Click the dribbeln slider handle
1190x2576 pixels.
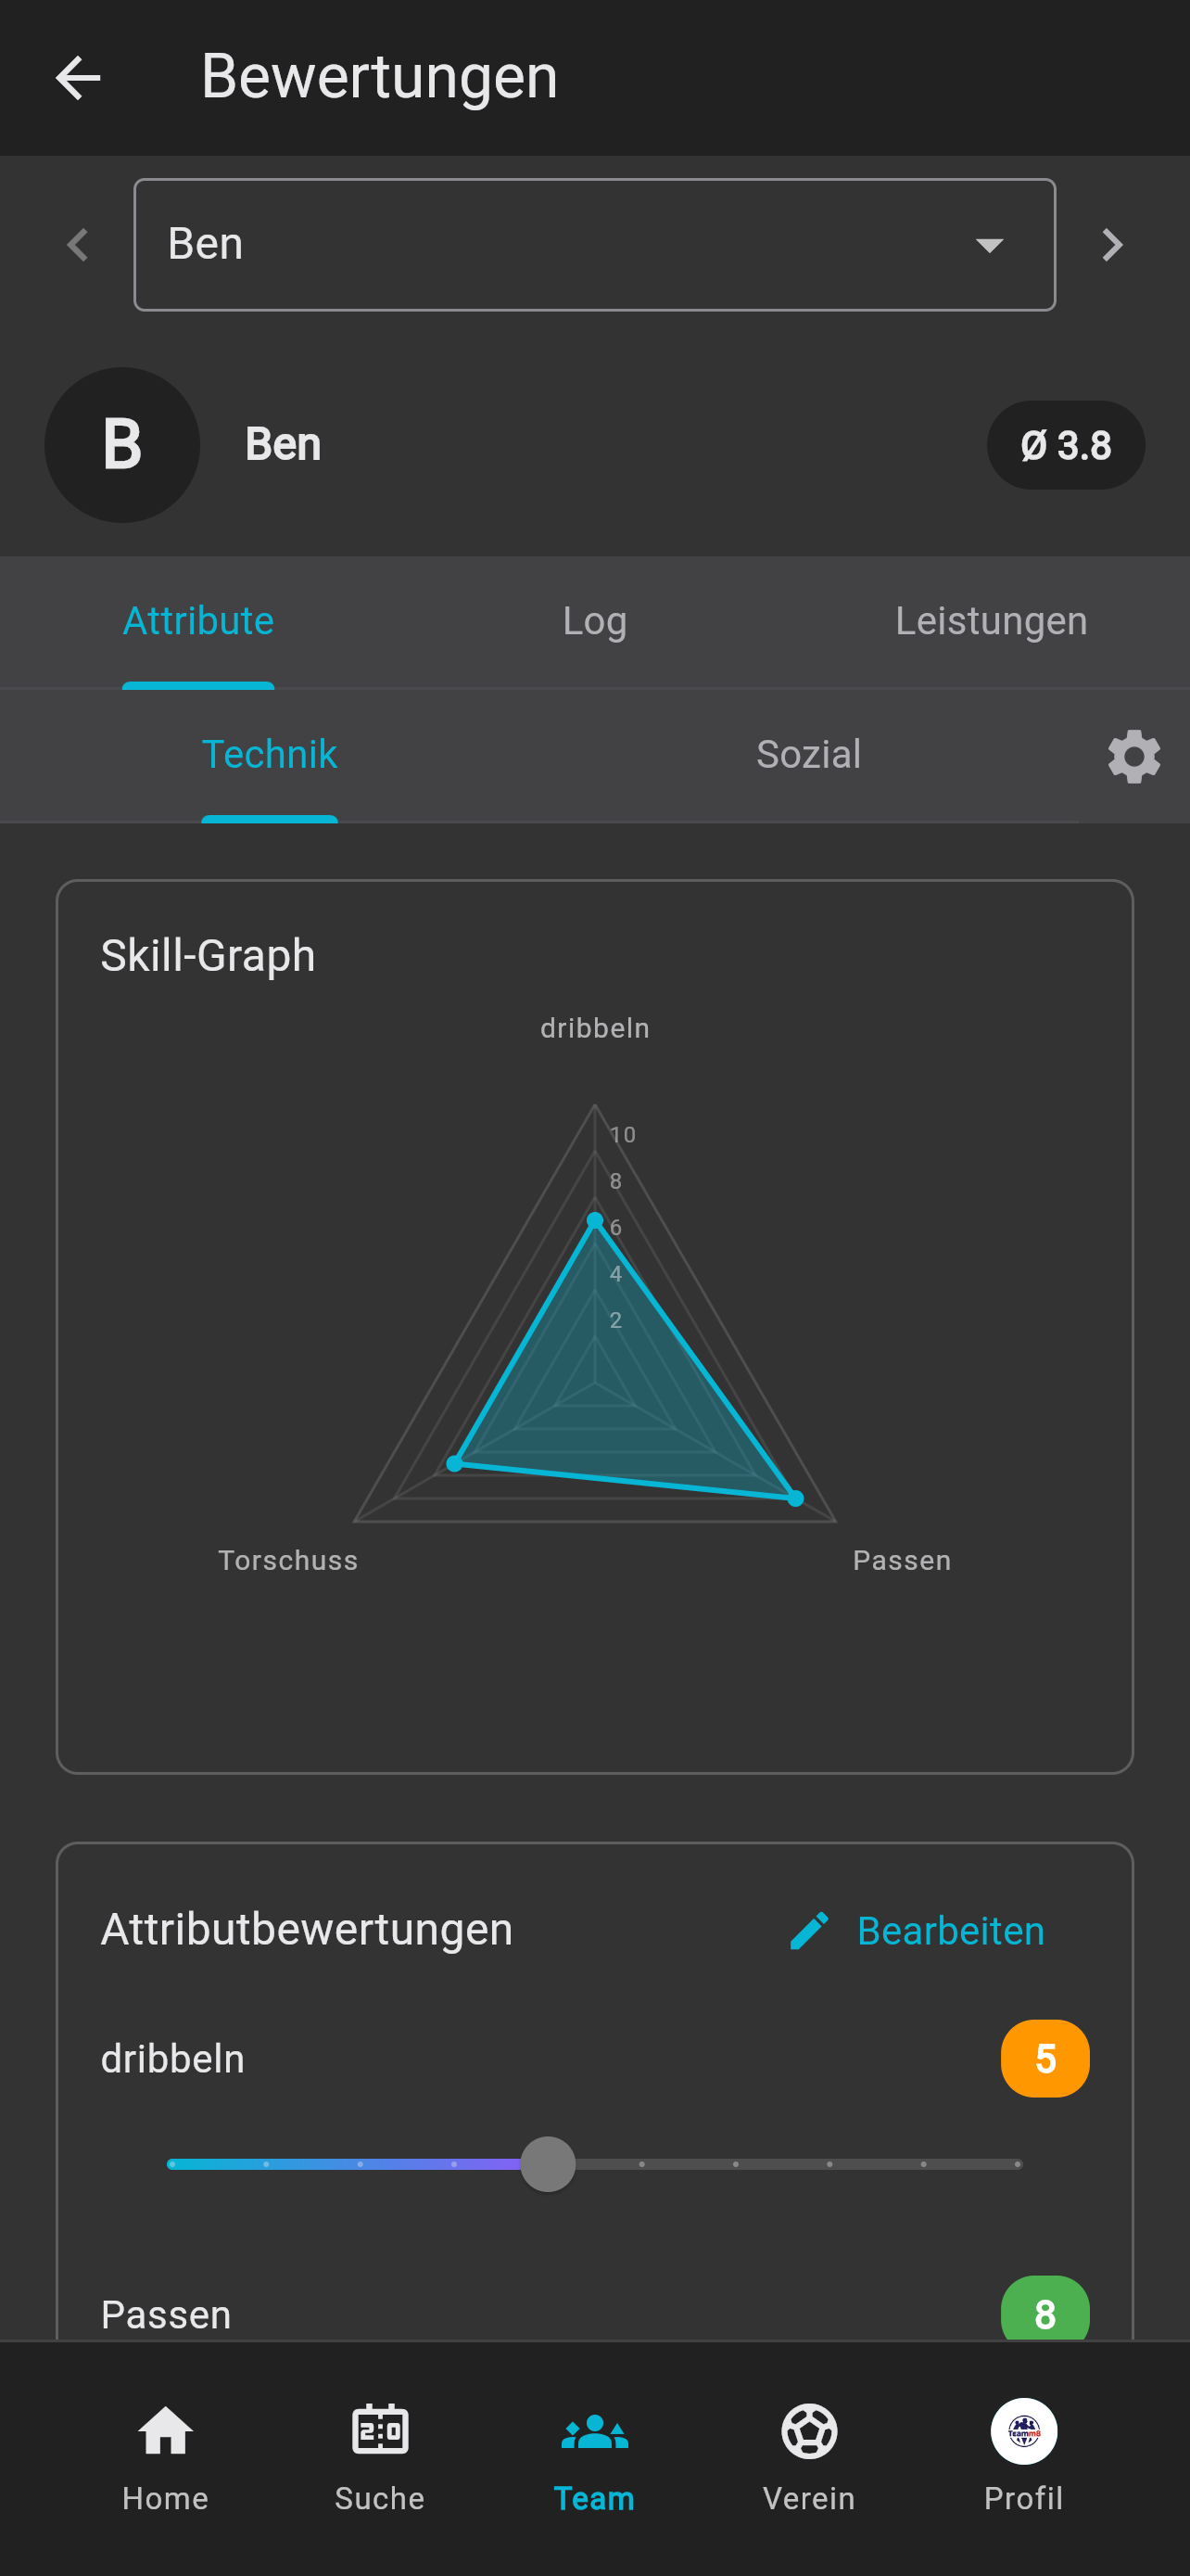(548, 2164)
